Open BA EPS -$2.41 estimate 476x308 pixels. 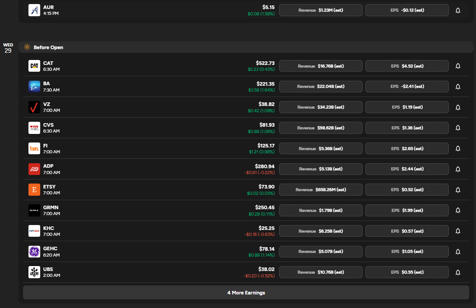(407, 87)
